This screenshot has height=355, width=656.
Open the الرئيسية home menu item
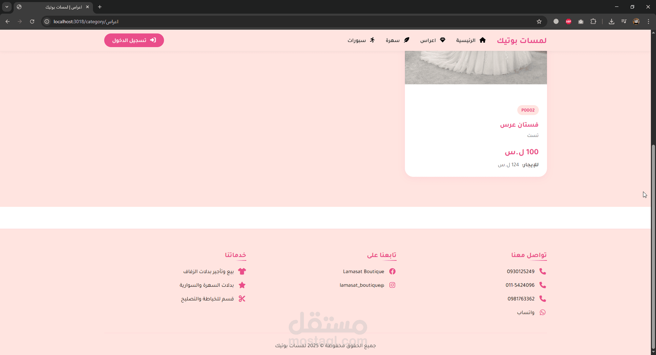tap(471, 40)
